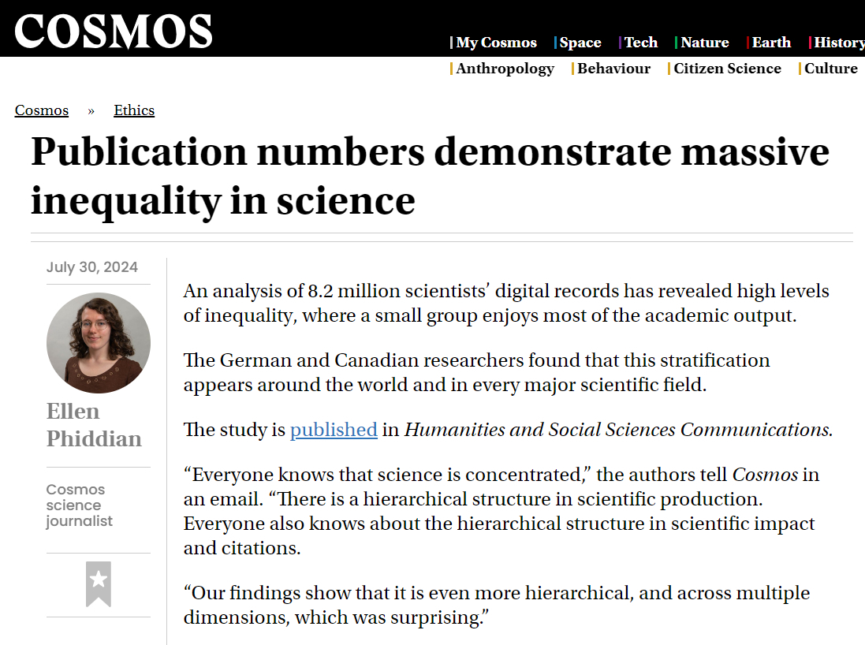Click the Ethics breadcrumb link
This screenshot has height=645, width=865.
(x=134, y=110)
